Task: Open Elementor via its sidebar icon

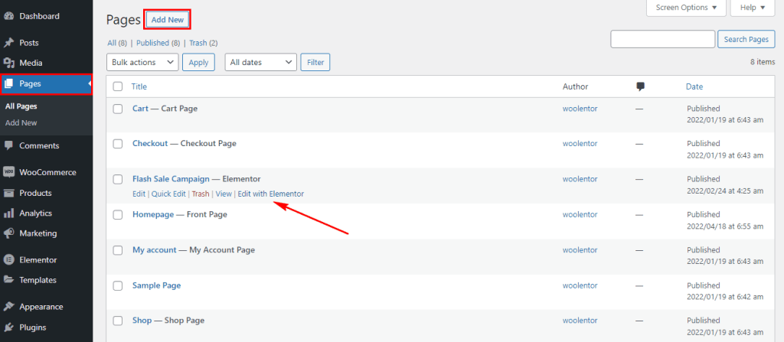Action: pos(9,260)
